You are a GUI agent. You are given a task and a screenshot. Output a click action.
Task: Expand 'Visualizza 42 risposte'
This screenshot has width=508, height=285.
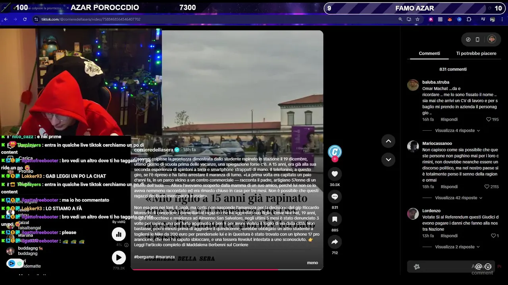pos(458,198)
